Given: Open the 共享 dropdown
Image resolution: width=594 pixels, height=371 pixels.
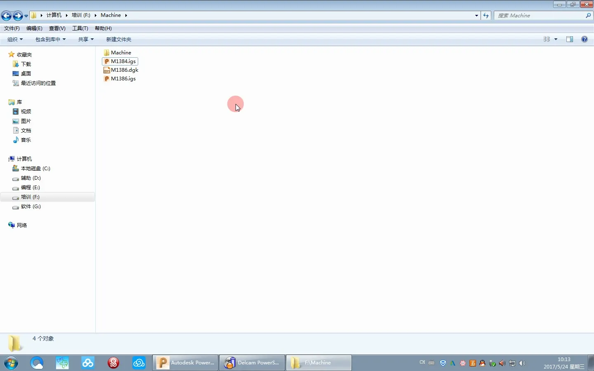Looking at the screenshot, I should 86,39.
